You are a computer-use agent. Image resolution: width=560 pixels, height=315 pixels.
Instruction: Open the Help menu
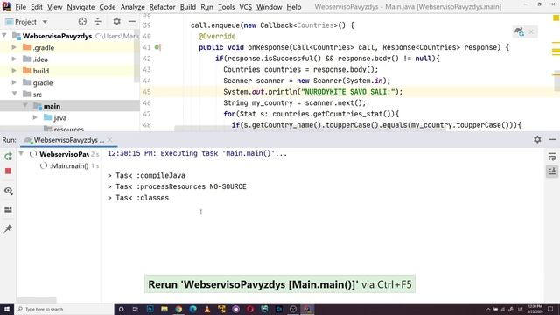click(294, 7)
